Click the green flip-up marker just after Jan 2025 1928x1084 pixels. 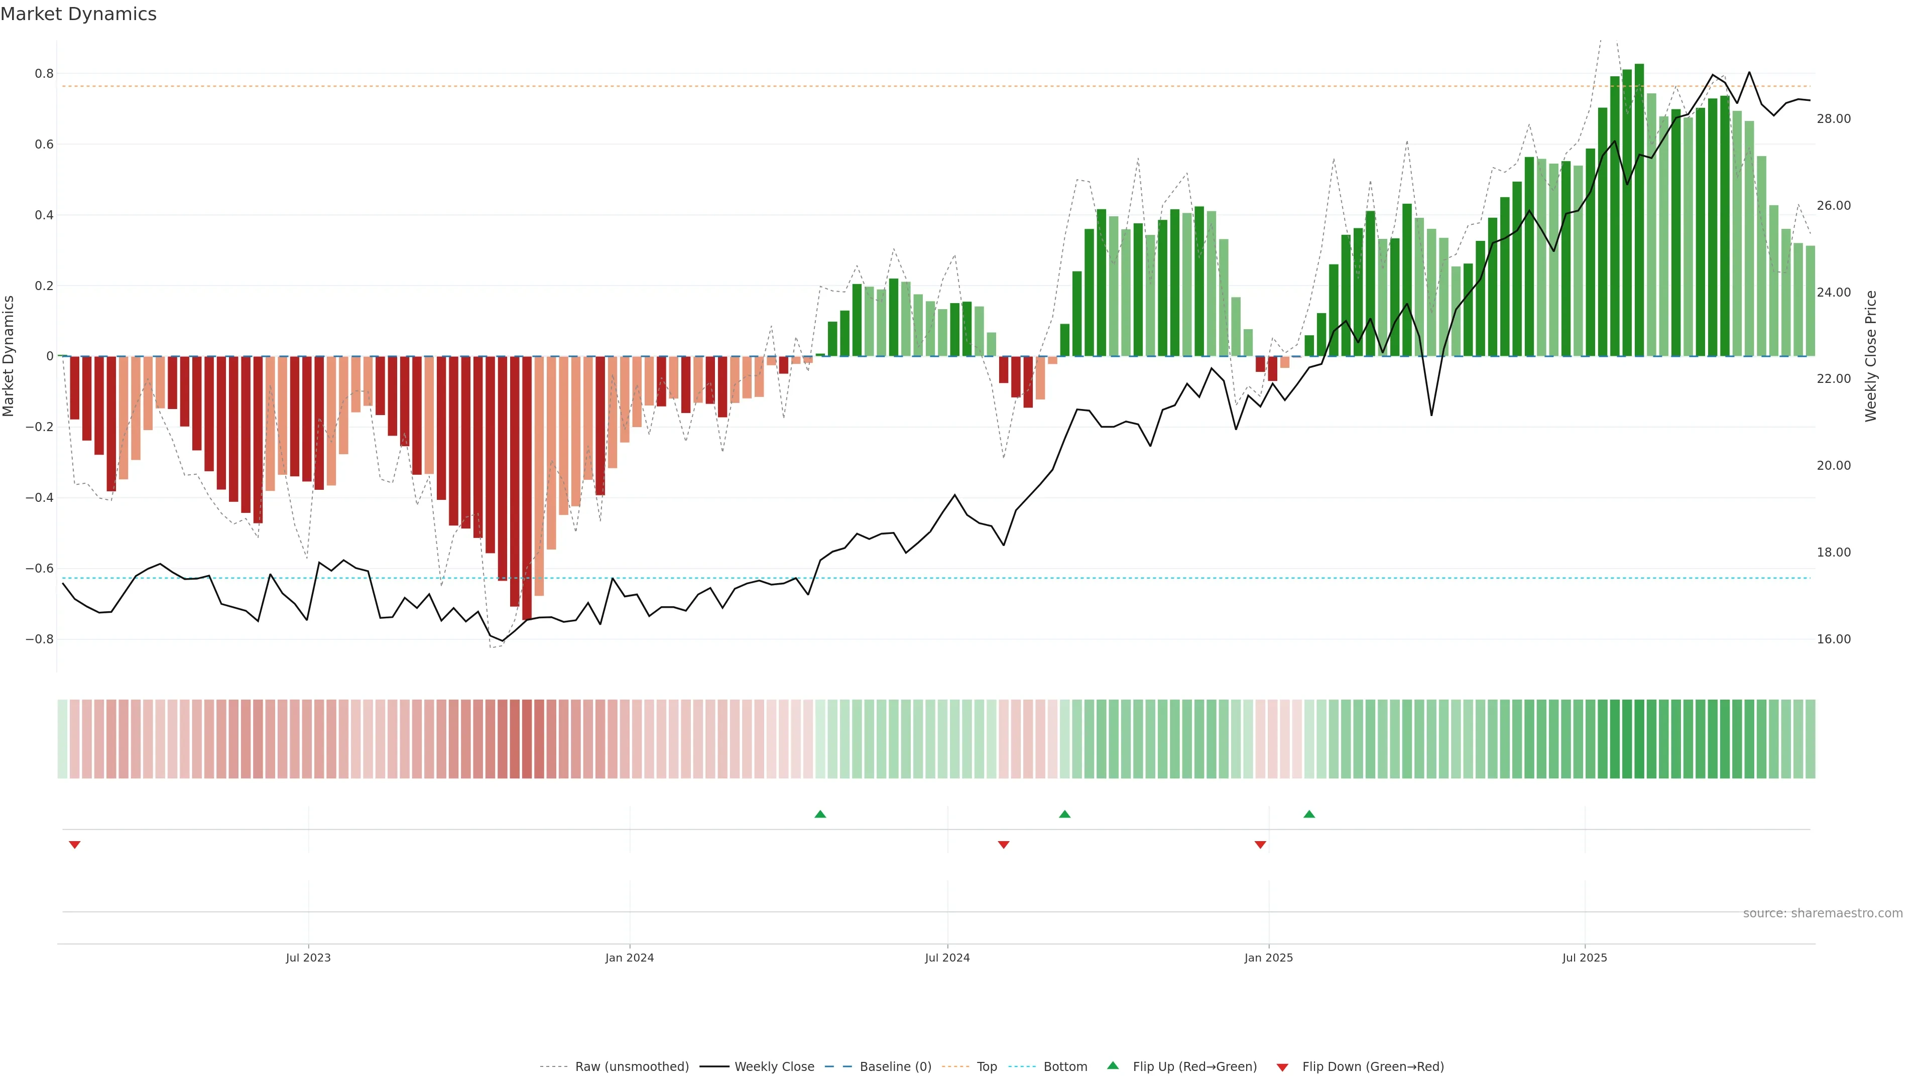[1309, 814]
